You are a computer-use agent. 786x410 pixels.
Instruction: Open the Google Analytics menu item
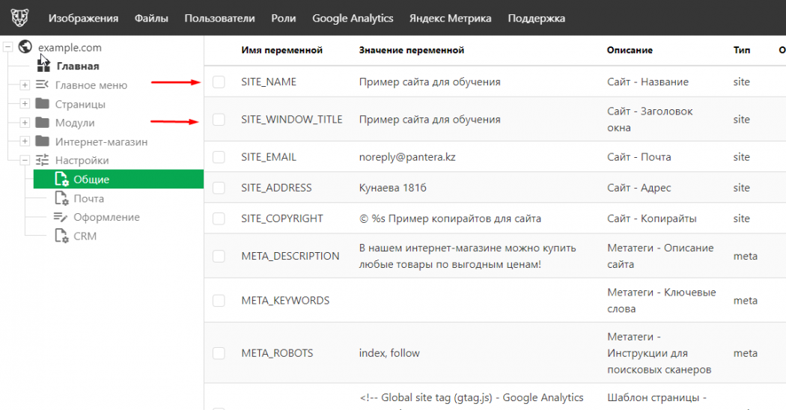pyautogui.click(x=353, y=18)
